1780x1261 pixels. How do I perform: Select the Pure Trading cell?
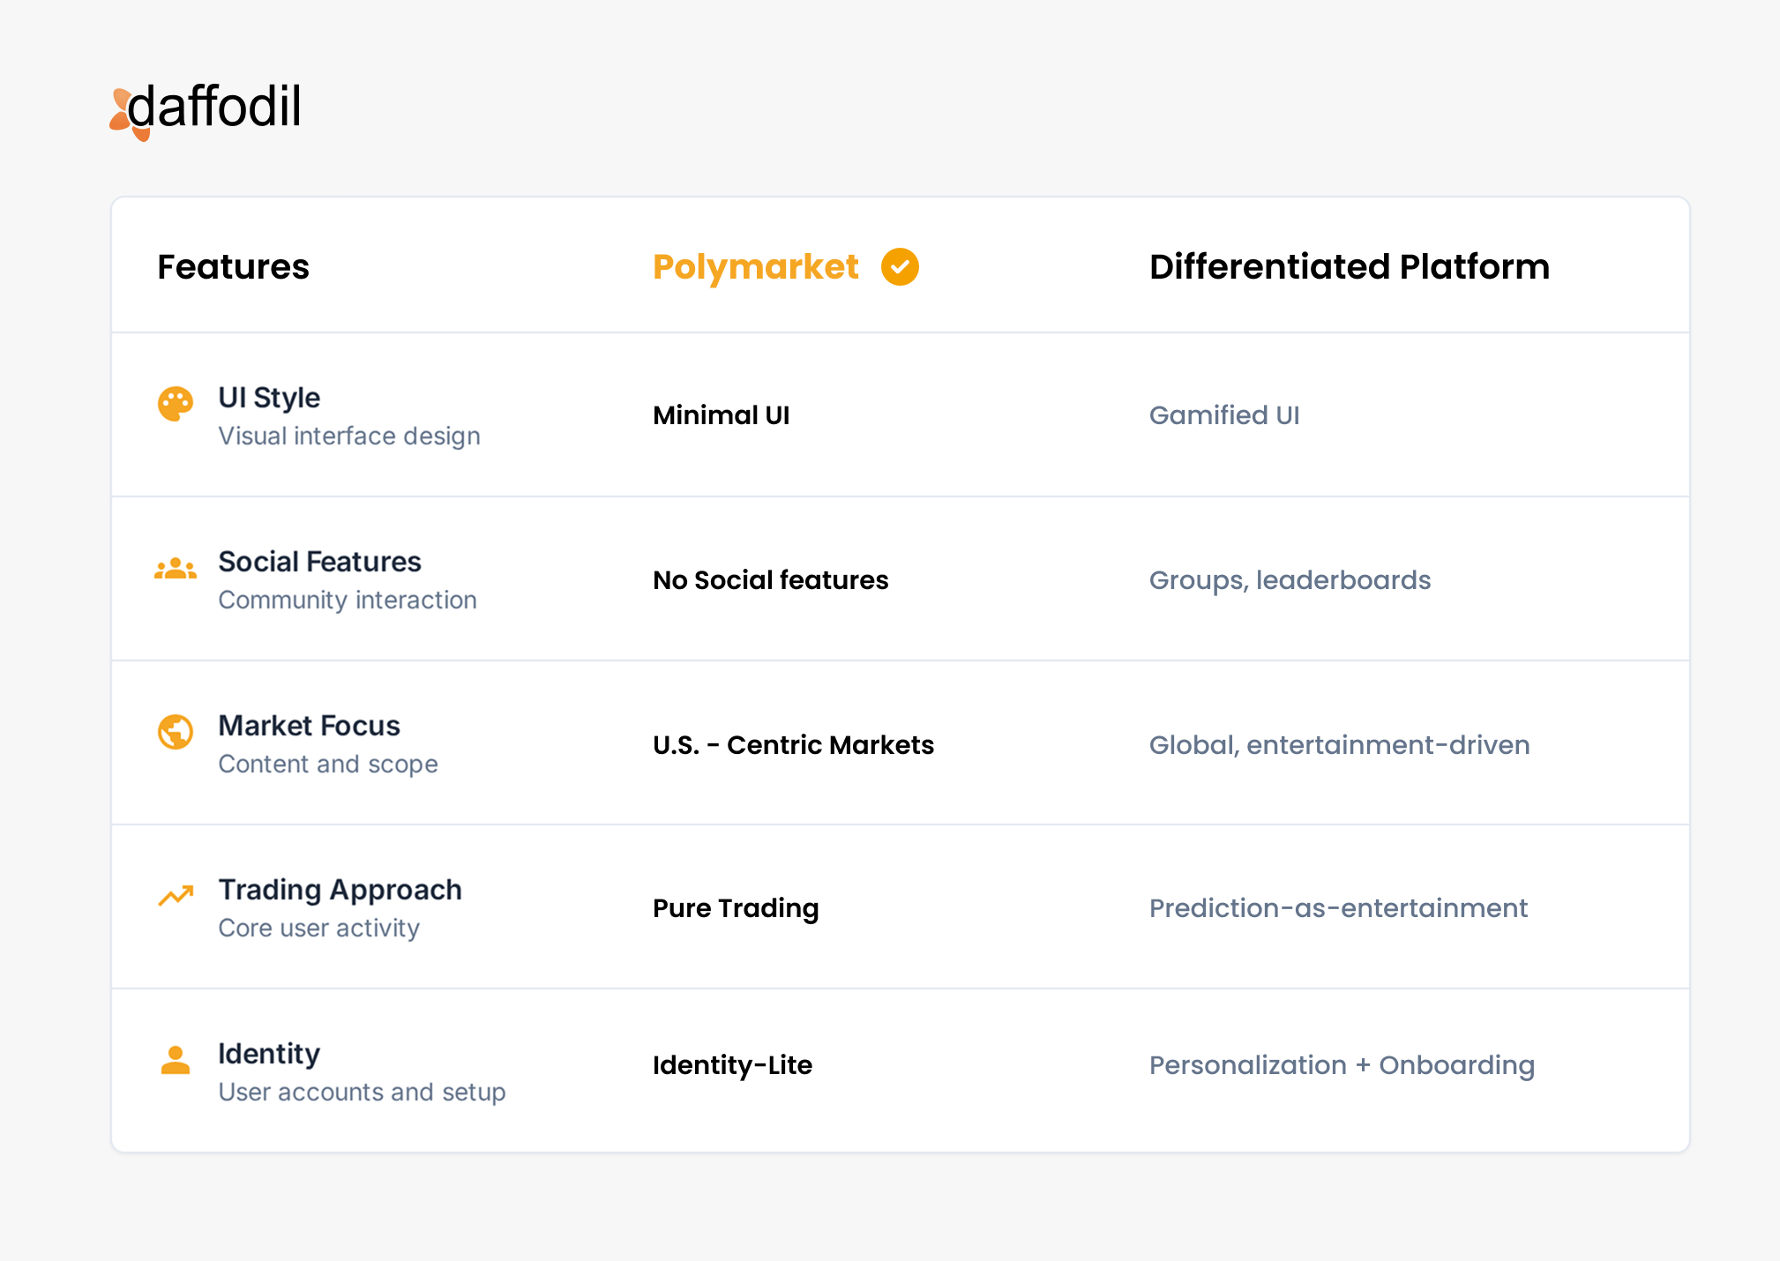pos(735,907)
